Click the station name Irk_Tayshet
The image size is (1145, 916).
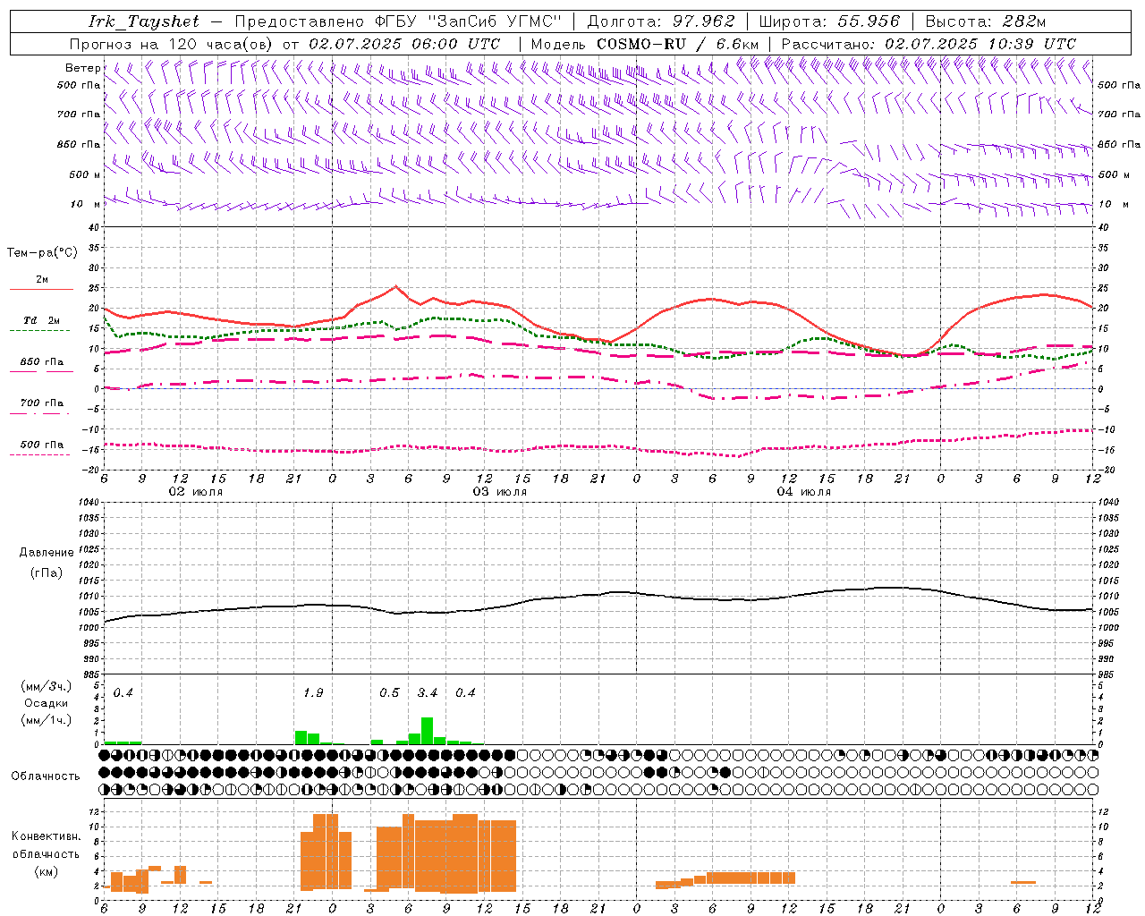(x=144, y=21)
